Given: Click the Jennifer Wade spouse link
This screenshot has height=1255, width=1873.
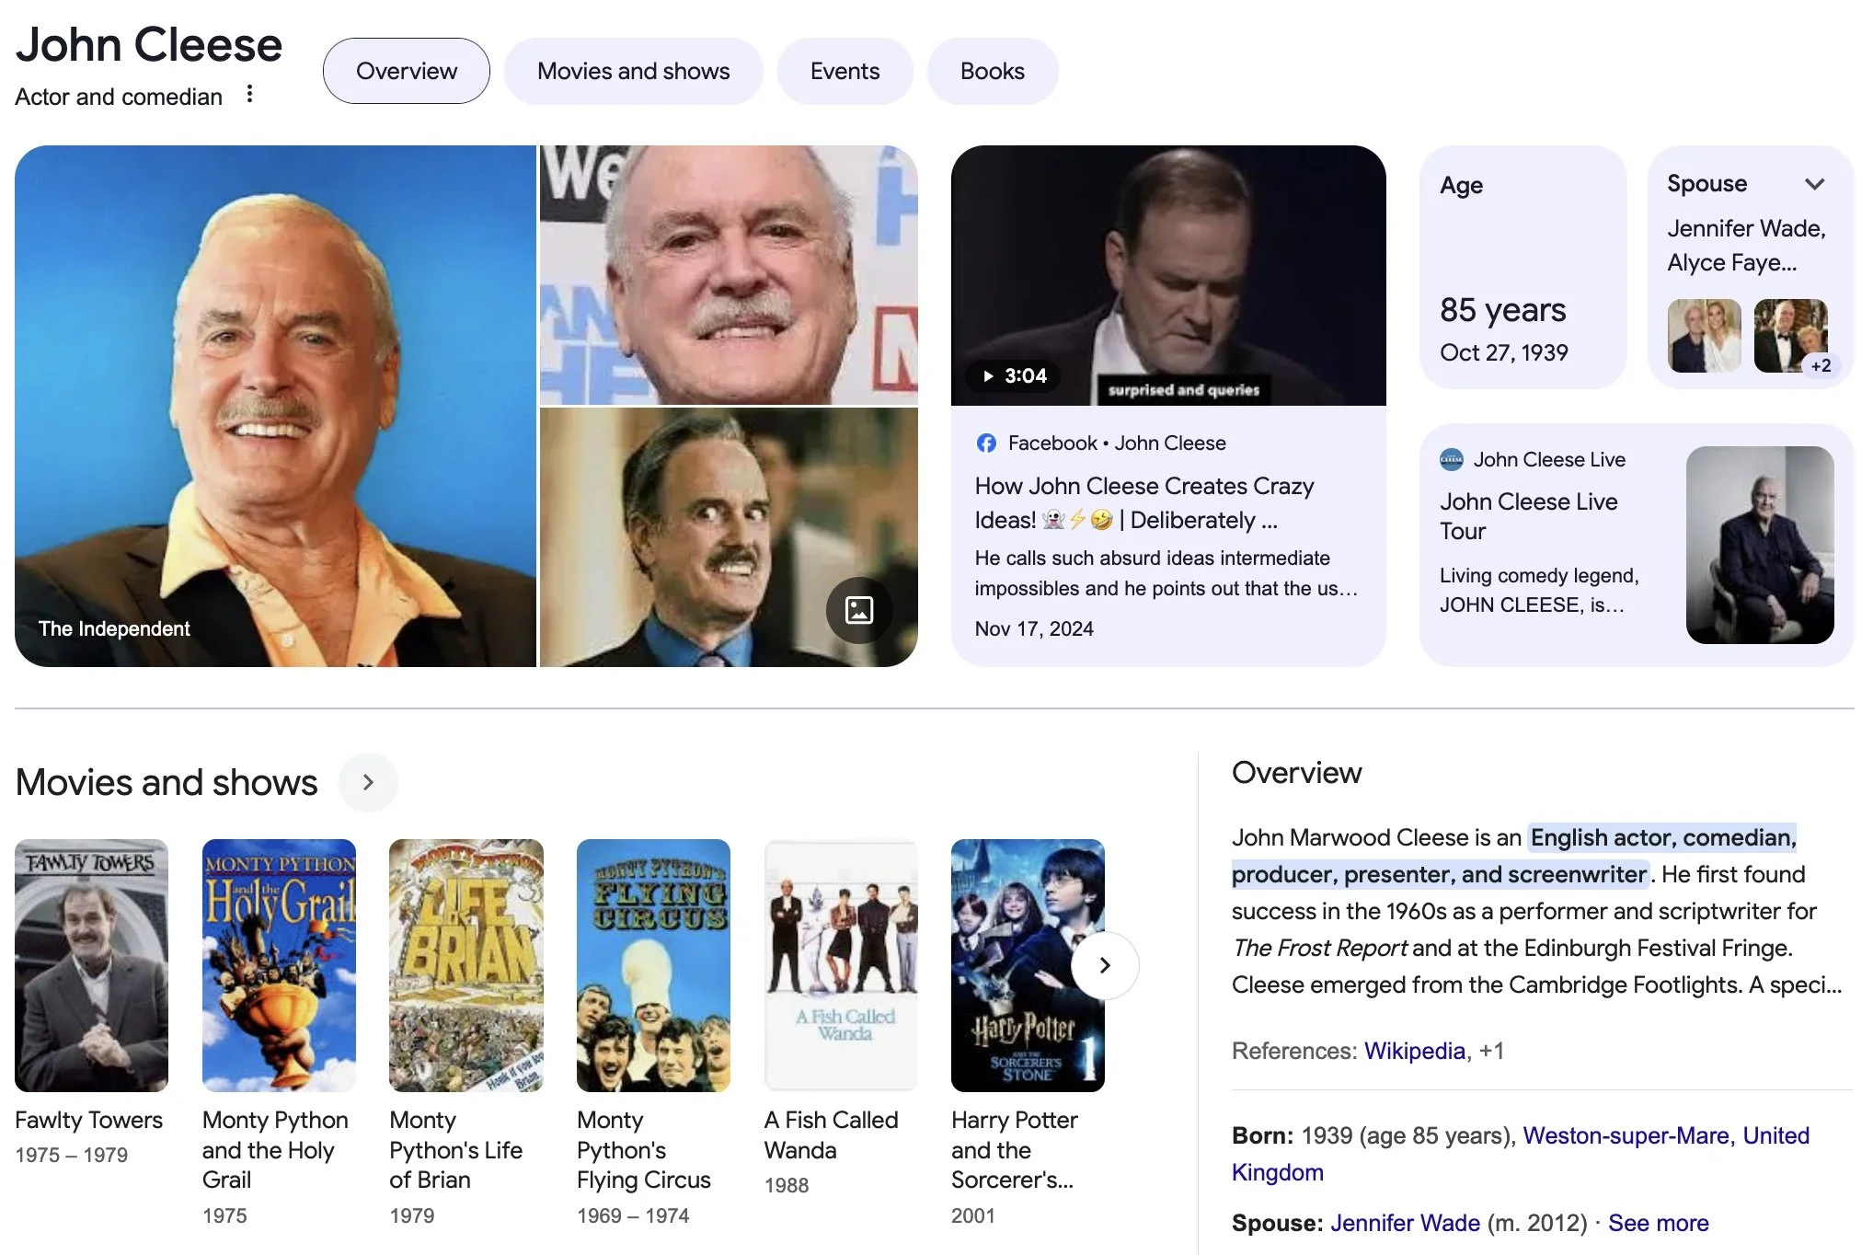Looking at the screenshot, I should 1405,1223.
